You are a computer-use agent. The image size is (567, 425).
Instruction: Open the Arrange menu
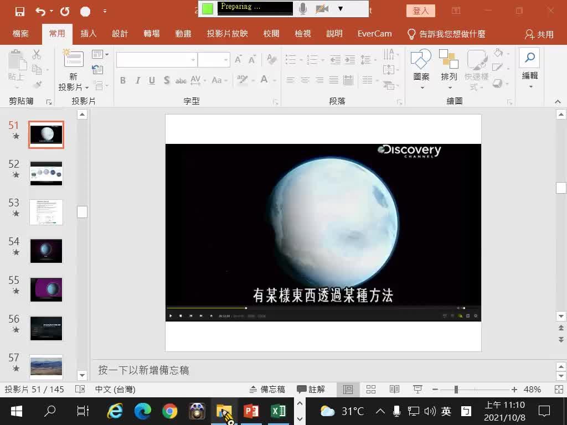pos(449,69)
